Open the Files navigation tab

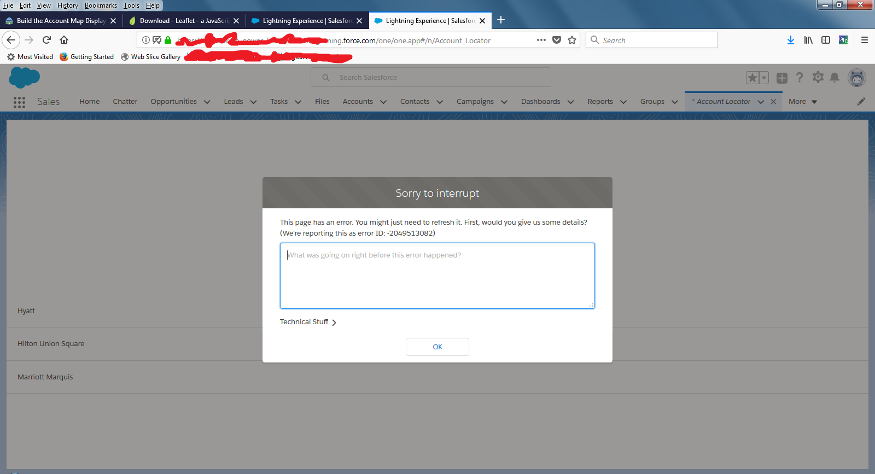pos(322,102)
